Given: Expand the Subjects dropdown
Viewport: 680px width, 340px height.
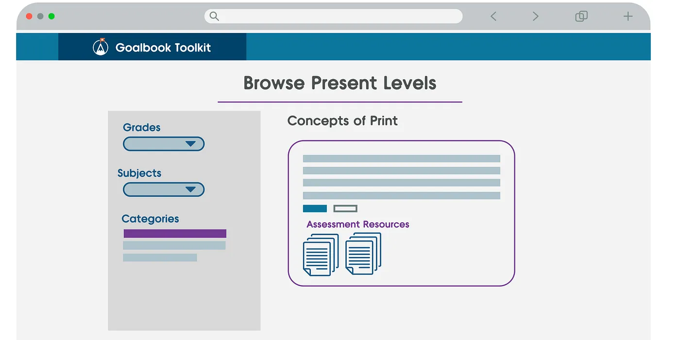Looking at the screenshot, I should point(163,189).
